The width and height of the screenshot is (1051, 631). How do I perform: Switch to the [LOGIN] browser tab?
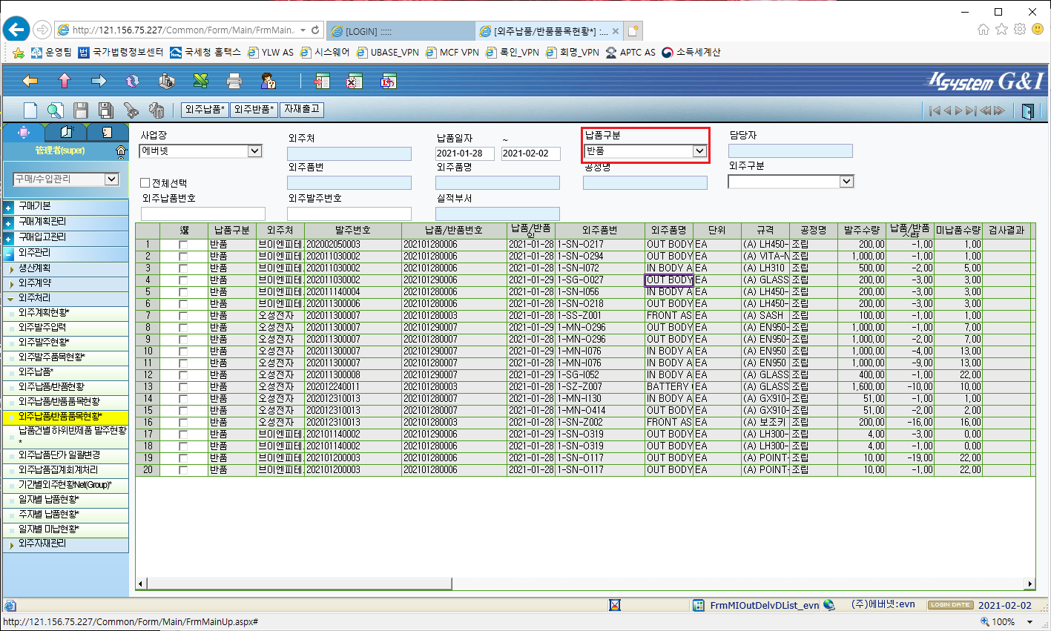pos(401,31)
